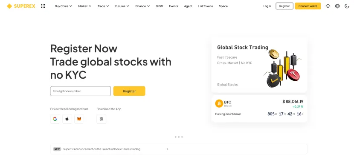This screenshot has height=165, width=354.
Task: Show the app download QR code
Action: point(102,119)
